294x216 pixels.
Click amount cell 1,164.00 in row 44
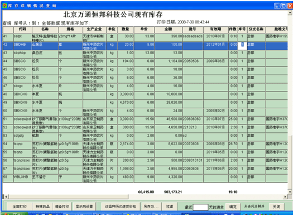(168, 63)
